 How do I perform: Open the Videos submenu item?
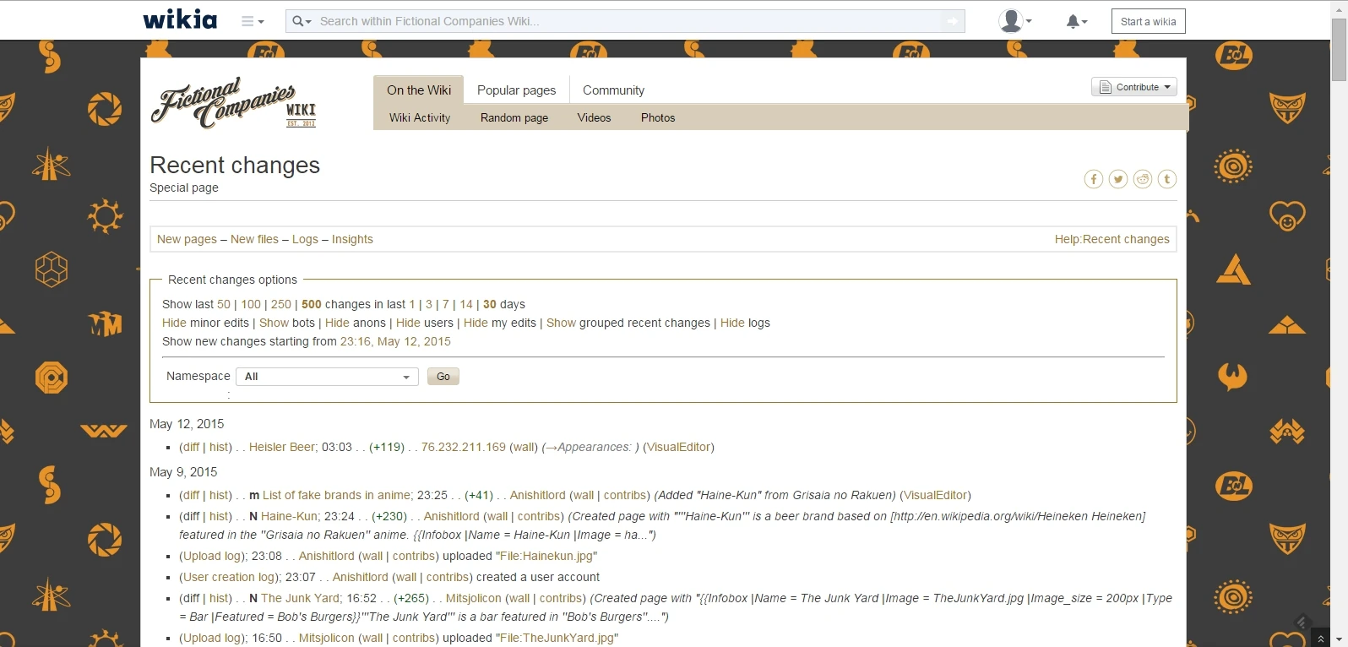594,117
